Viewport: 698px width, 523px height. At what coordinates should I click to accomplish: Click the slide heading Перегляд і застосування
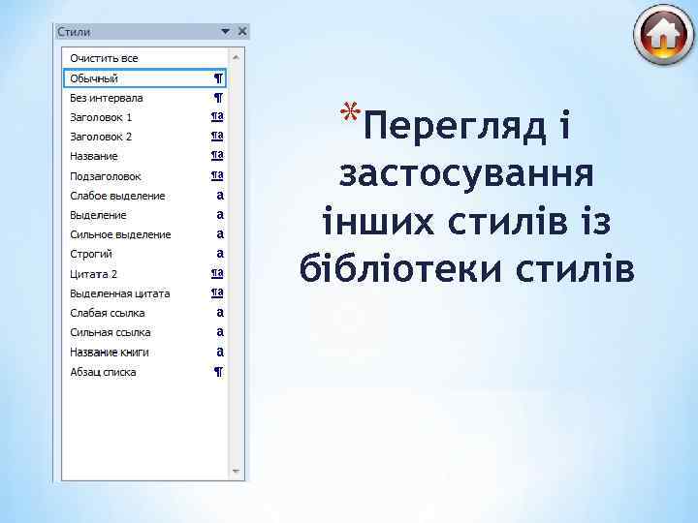point(467,149)
